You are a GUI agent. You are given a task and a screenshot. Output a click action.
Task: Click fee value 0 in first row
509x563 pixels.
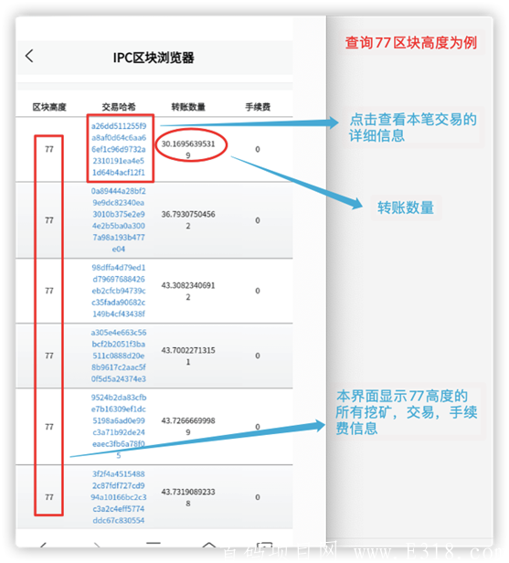258,149
